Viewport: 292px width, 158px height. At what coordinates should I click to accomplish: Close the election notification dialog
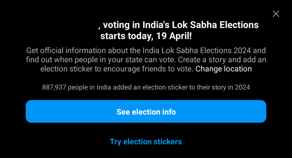[276, 14]
